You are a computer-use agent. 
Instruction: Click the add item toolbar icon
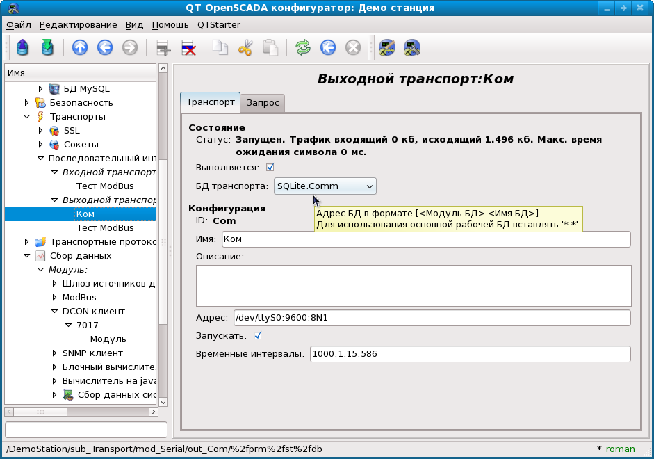point(163,47)
